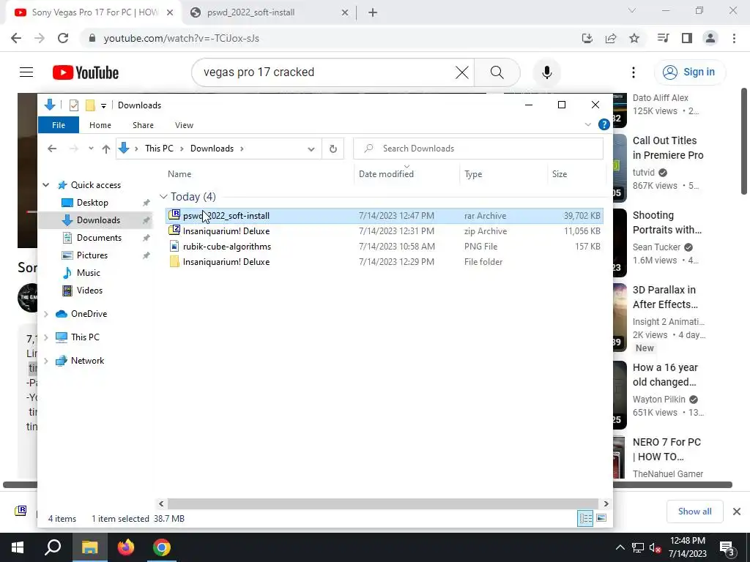The width and height of the screenshot is (750, 562).
Task: Open the Explorer Home ribbon tab
Action: [x=100, y=125]
